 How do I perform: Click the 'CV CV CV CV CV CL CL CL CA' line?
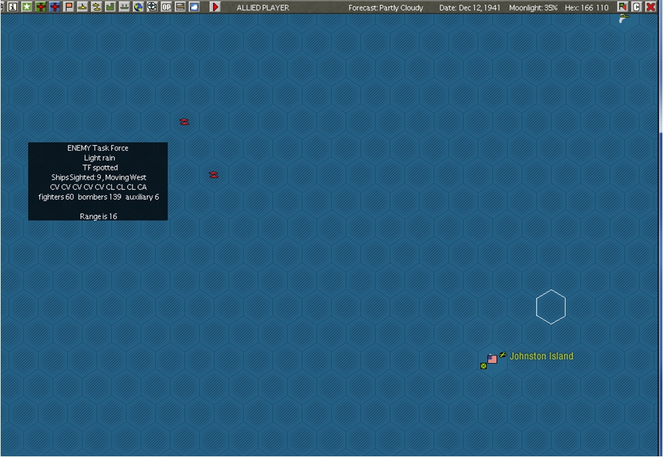pyautogui.click(x=98, y=187)
